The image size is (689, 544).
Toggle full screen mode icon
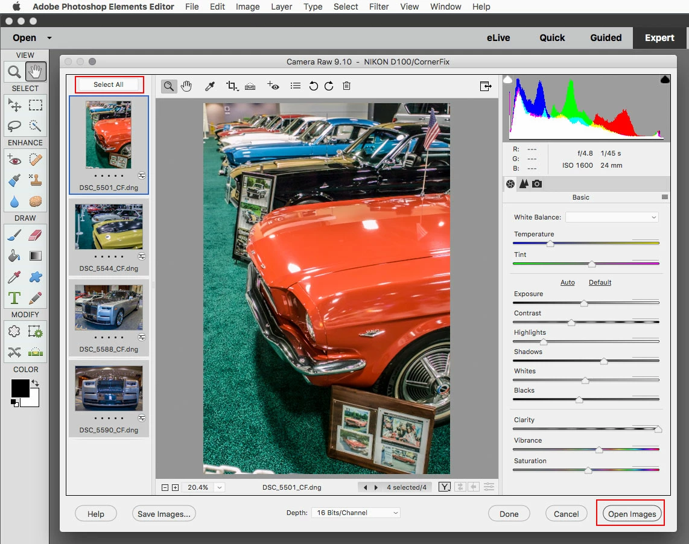[486, 86]
